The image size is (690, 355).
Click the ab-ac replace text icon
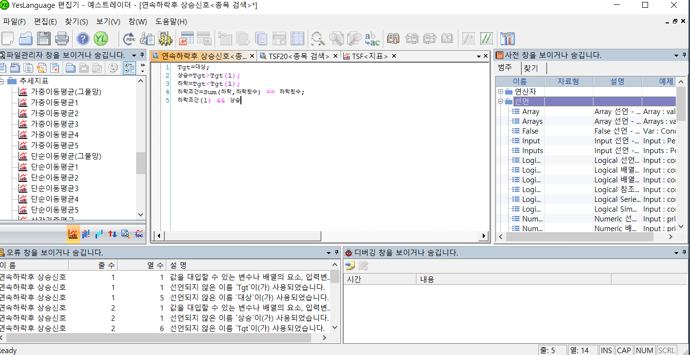(x=372, y=39)
